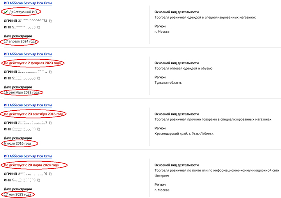Open ИП Аббасов link closed 23 сентября 2016
The image size is (281, 198).
point(27,105)
